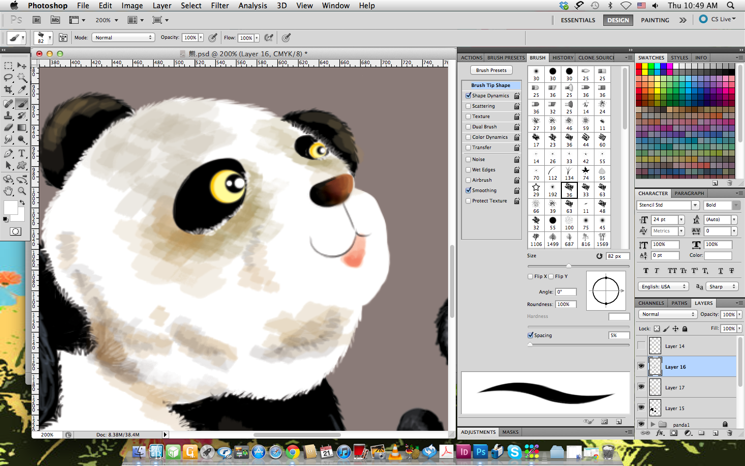745x466 pixels.
Task: Enable Dual Brush checkbox
Action: point(468,127)
